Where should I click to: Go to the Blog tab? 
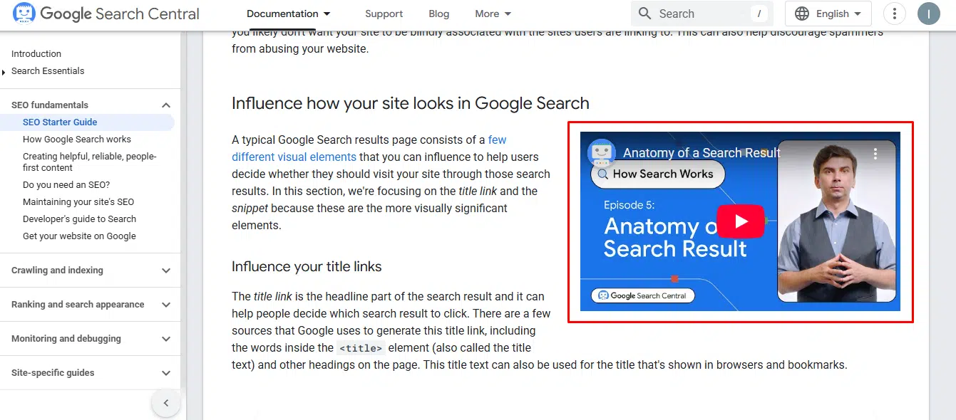click(439, 14)
